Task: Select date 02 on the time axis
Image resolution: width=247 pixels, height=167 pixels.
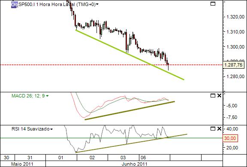Action: [92, 158]
